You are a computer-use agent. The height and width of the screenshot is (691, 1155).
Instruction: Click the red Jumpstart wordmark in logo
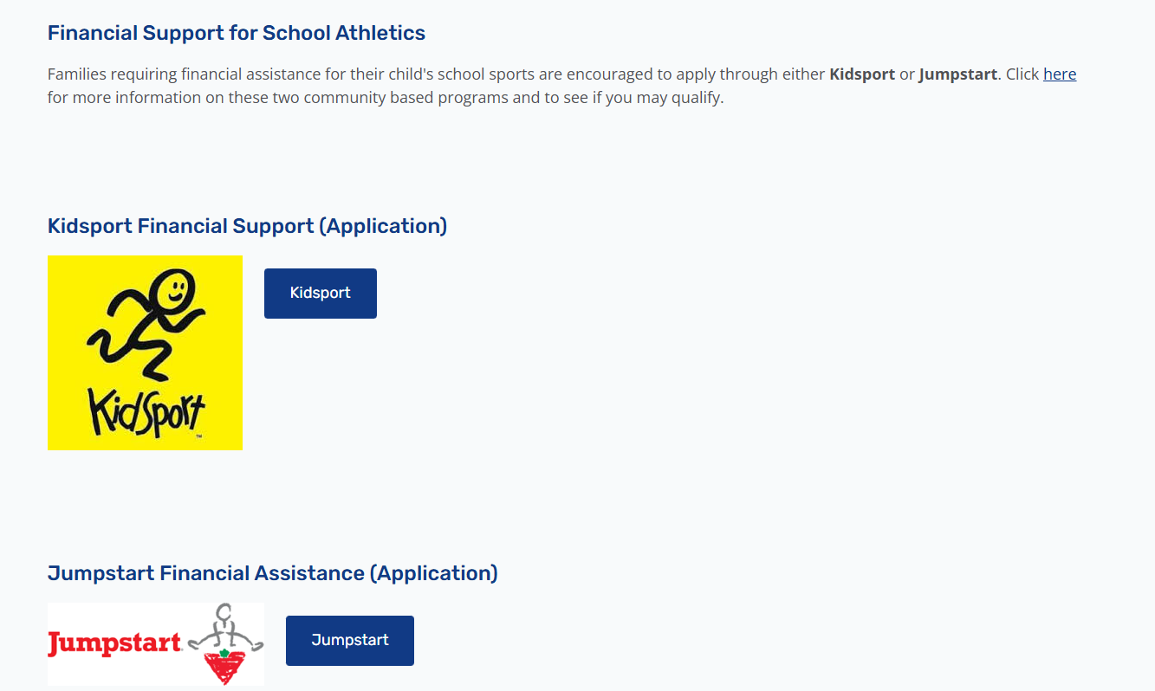point(114,644)
